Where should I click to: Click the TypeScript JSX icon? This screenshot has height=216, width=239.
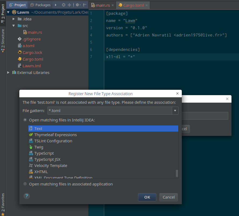pyautogui.click(x=31, y=159)
